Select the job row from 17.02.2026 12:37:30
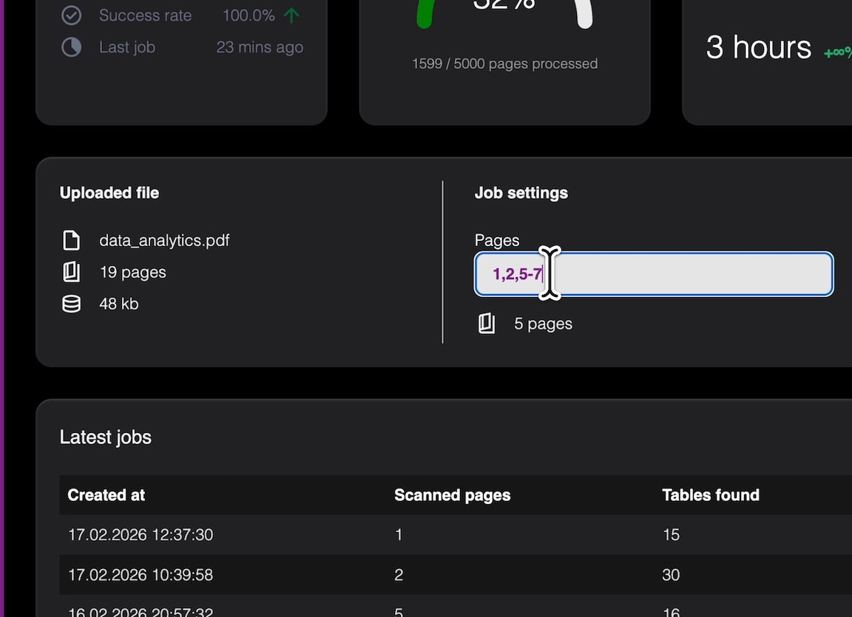 pyautogui.click(x=296, y=534)
